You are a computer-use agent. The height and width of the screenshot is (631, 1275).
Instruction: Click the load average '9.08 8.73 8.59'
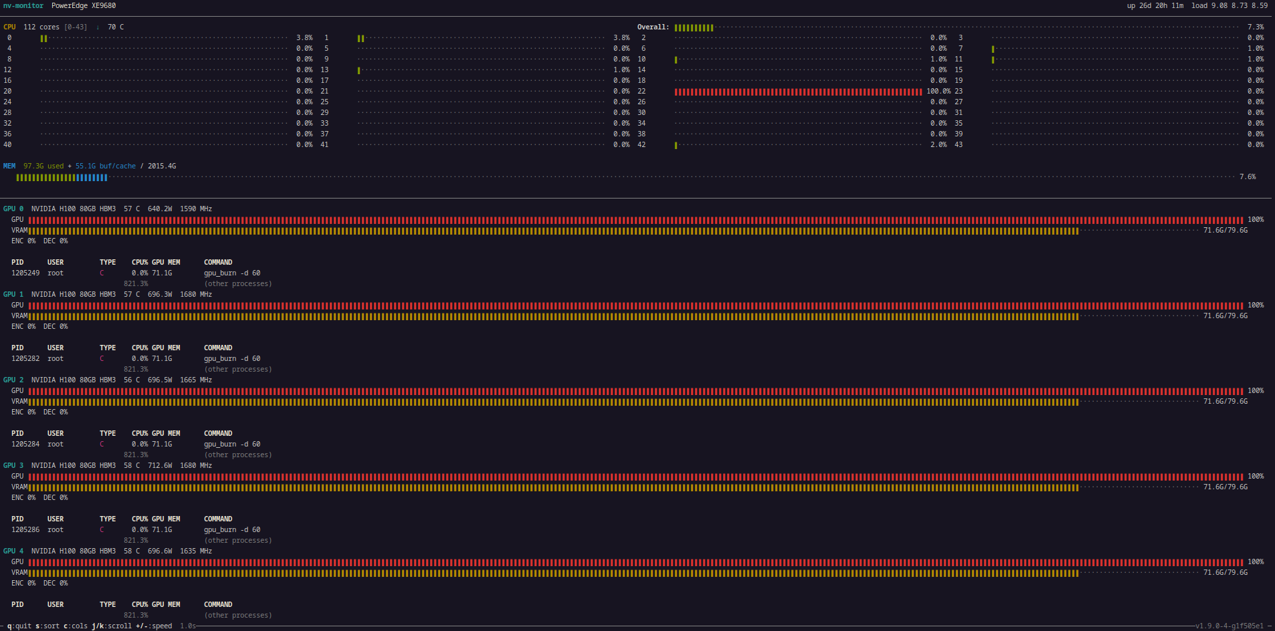1239,6
